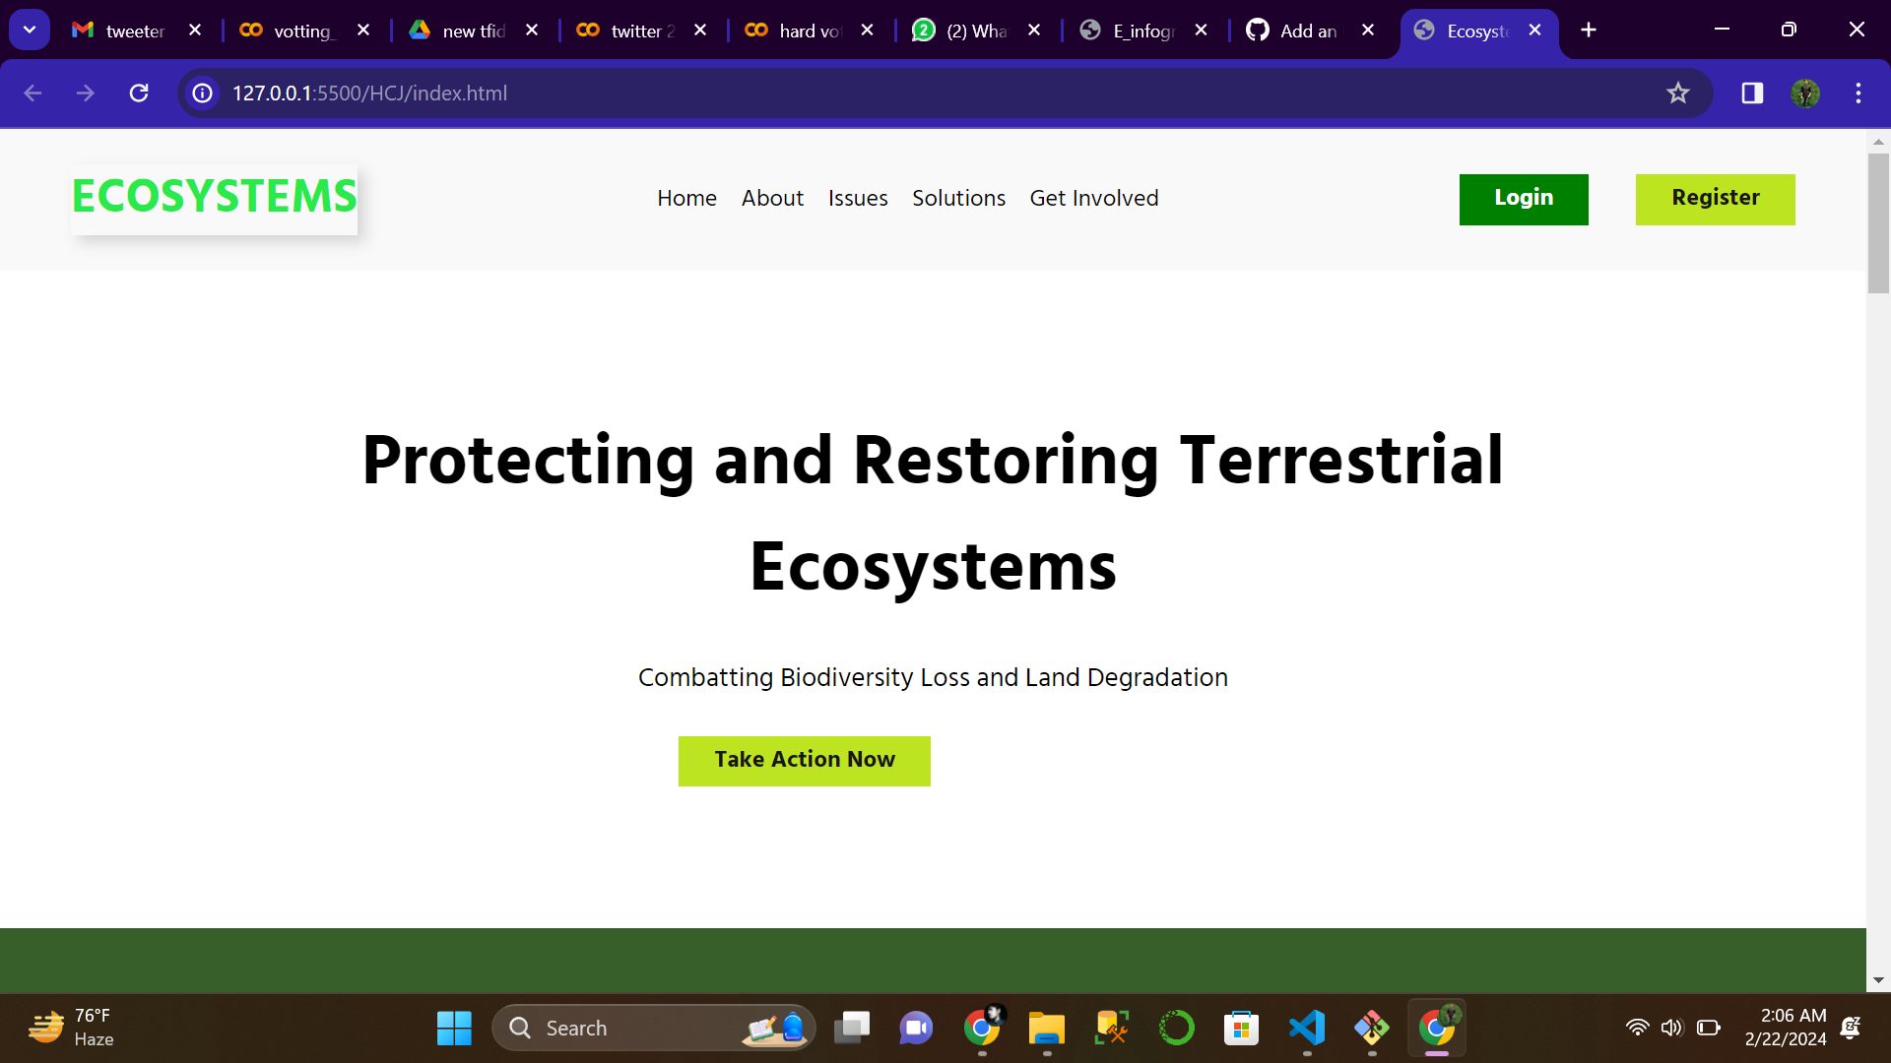The width and height of the screenshot is (1891, 1063).
Task: Open the tab search chevron
Action: (29, 29)
